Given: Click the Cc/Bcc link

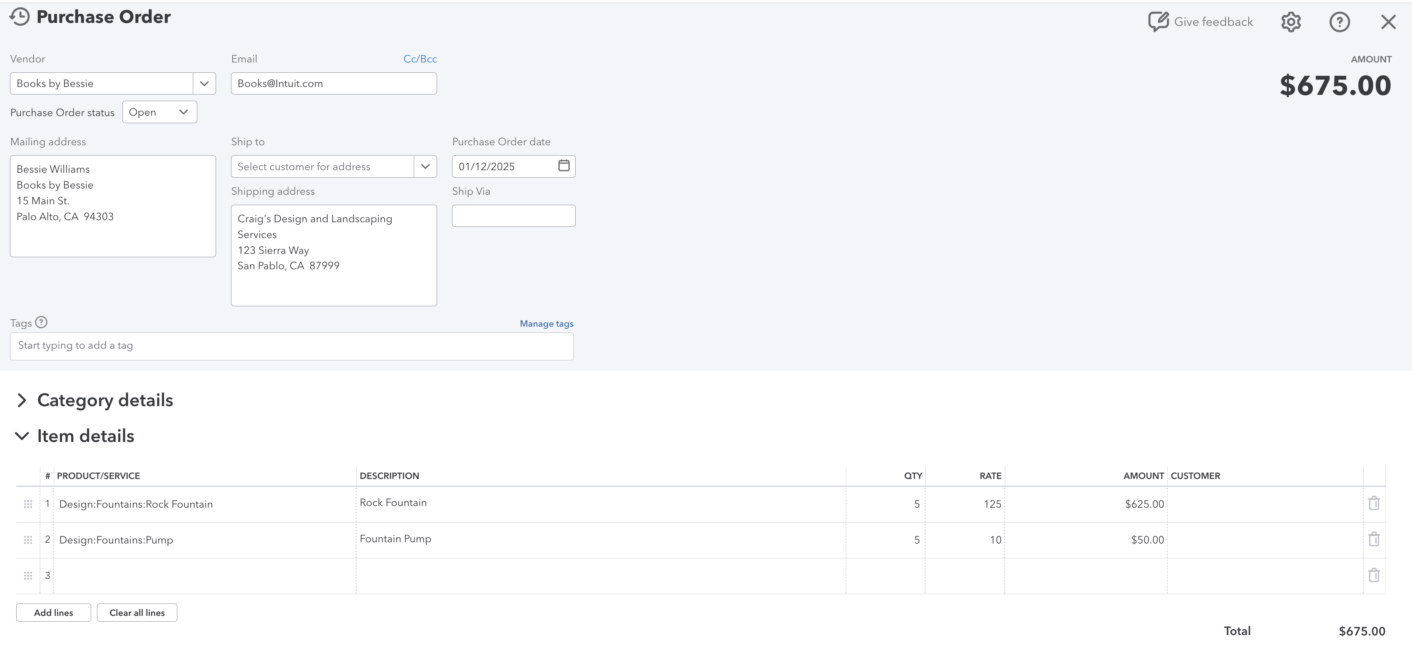Looking at the screenshot, I should 420,59.
